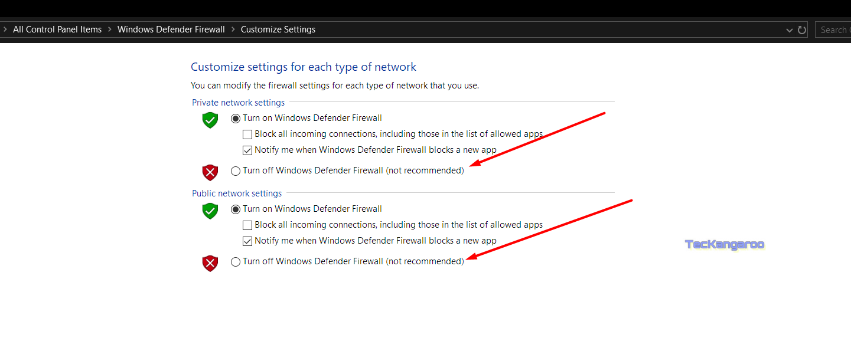Screen dimensions: 851x338
Task: Click the green shield icon under Private network settings
Action: 210,120
